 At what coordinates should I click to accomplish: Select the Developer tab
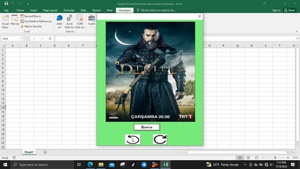125,10
